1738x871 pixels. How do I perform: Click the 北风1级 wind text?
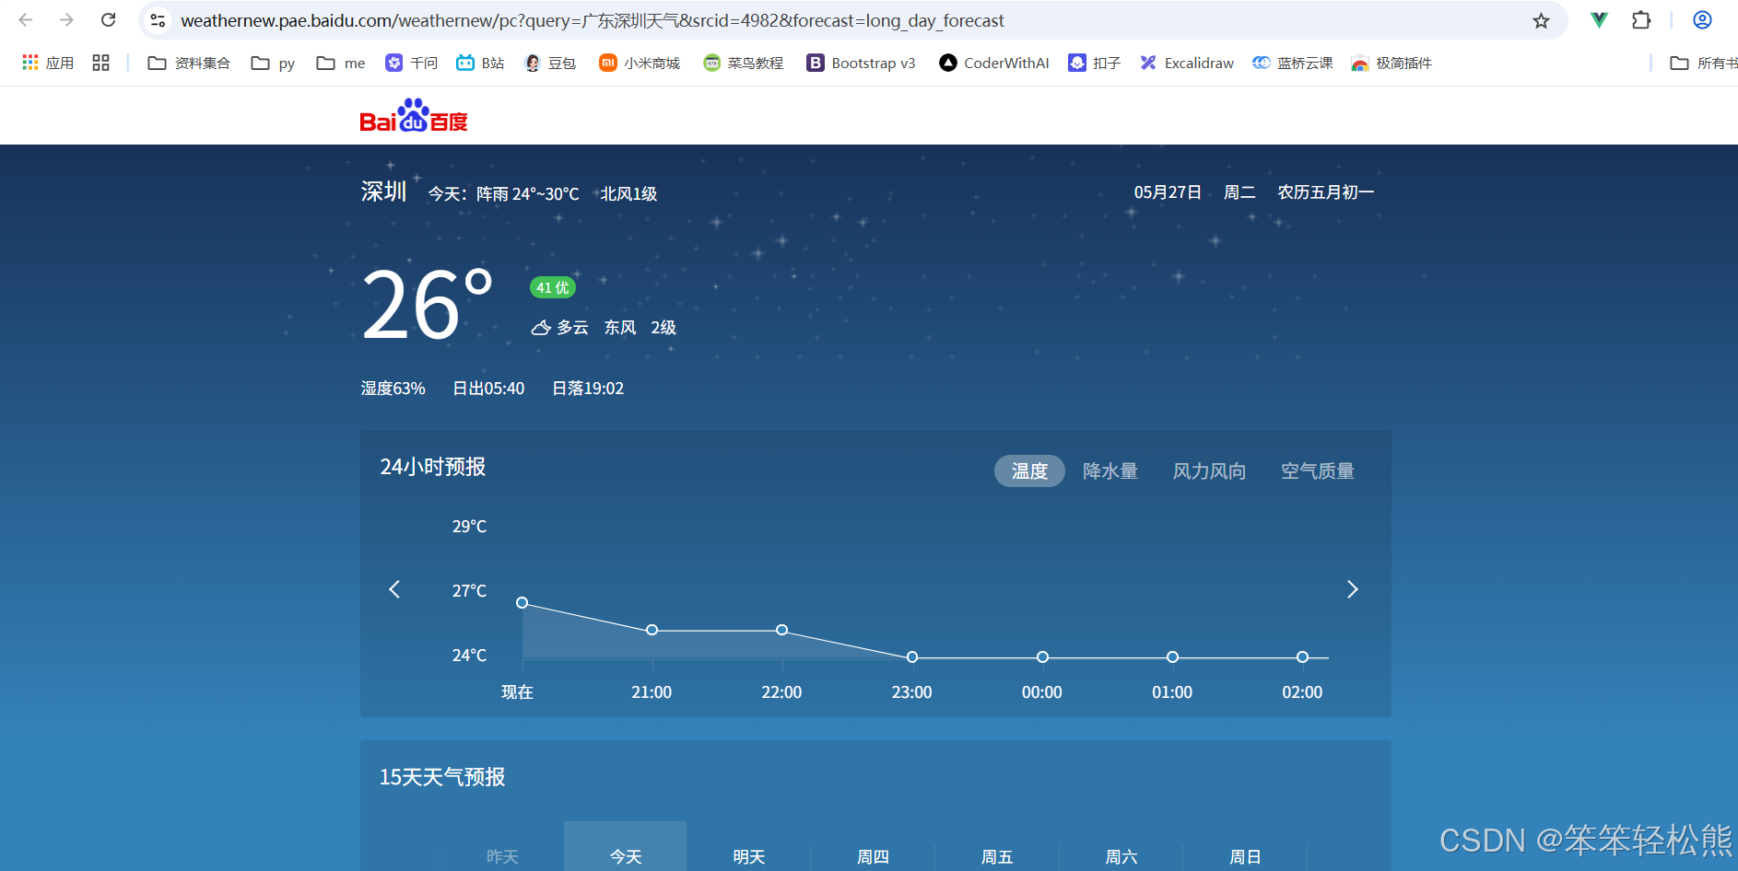click(628, 194)
